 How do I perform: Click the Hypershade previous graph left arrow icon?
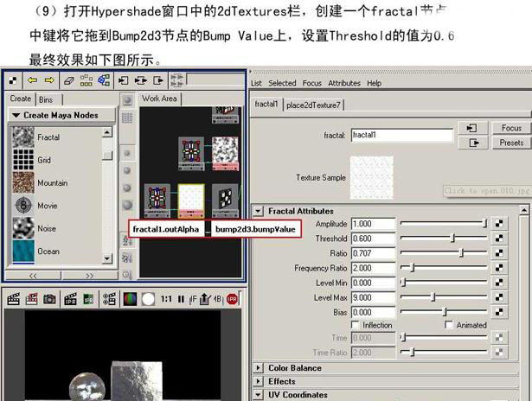click(33, 80)
